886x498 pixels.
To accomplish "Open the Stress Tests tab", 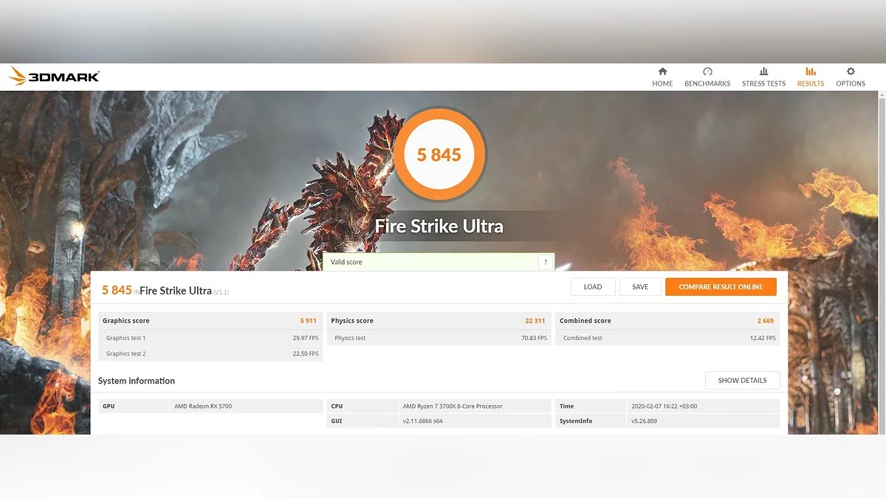I will 763,77.
